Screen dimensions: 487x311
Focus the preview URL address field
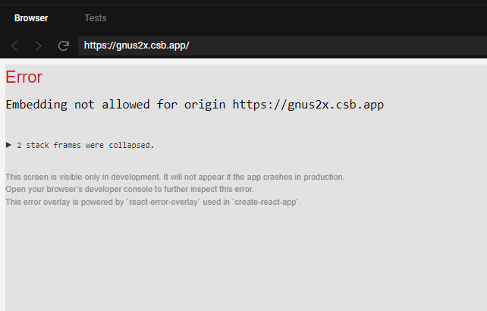coord(281,46)
